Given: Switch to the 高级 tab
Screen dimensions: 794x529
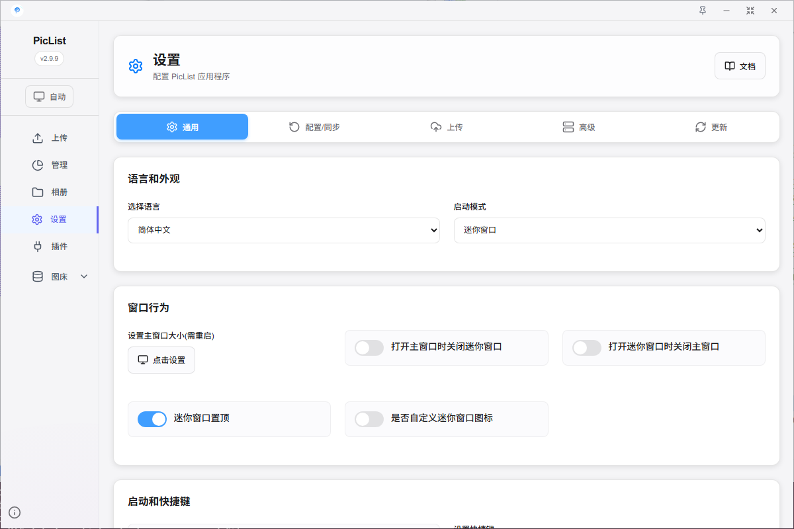Looking at the screenshot, I should click(x=578, y=127).
